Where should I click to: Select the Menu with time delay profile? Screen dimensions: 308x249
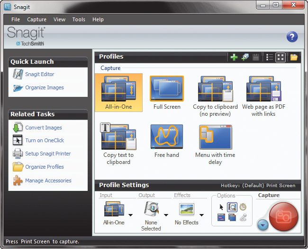(215, 140)
